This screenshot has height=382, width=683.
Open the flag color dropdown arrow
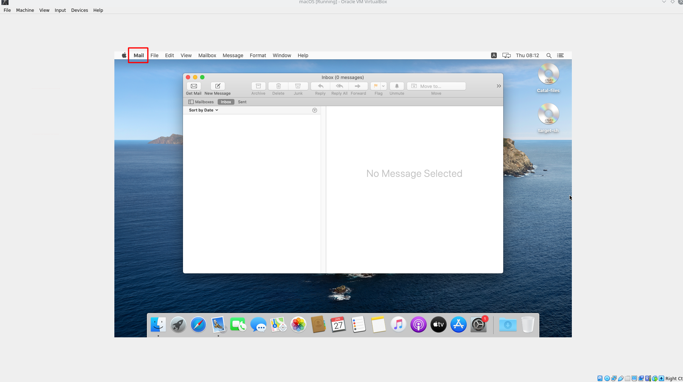pyautogui.click(x=383, y=86)
